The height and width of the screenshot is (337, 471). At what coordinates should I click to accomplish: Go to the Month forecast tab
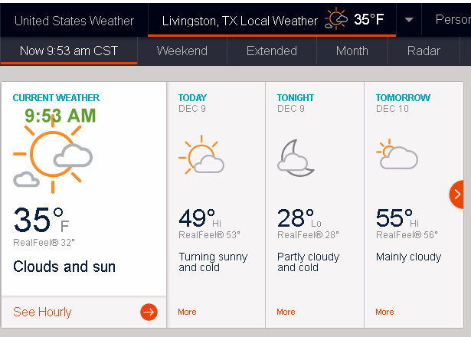pyautogui.click(x=352, y=51)
